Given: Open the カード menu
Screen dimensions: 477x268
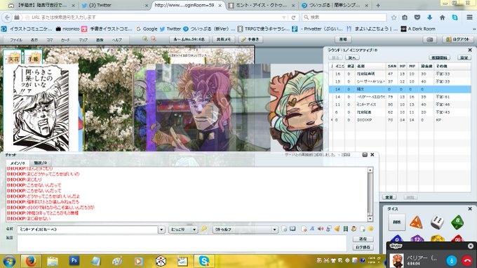Looking at the screenshot, I should click(65, 40).
